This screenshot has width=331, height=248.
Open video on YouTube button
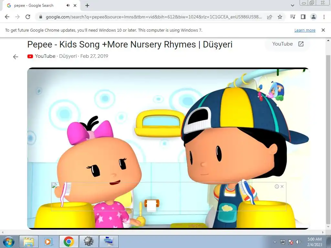(287, 44)
